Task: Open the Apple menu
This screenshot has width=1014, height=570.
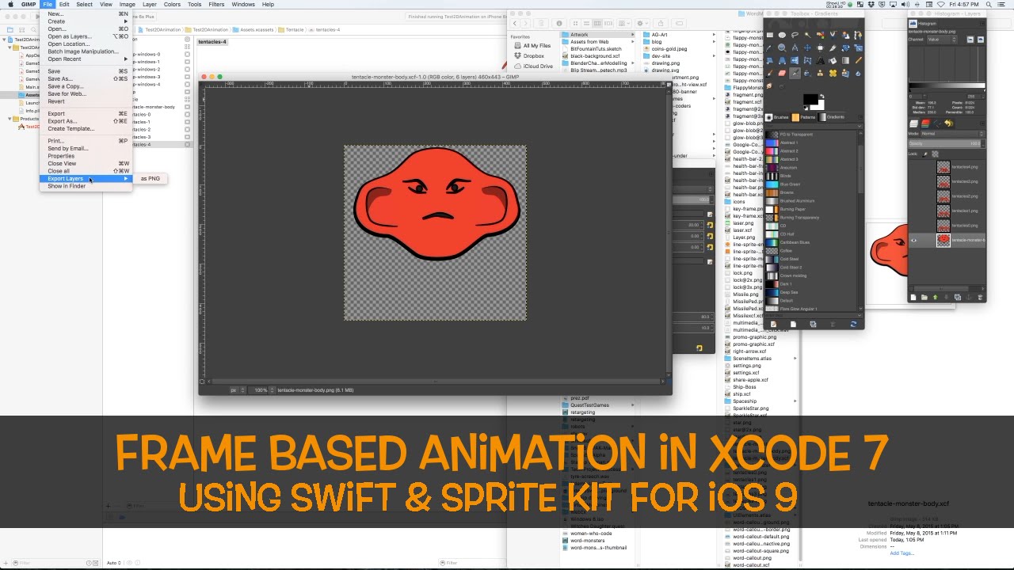Action: 10,4
